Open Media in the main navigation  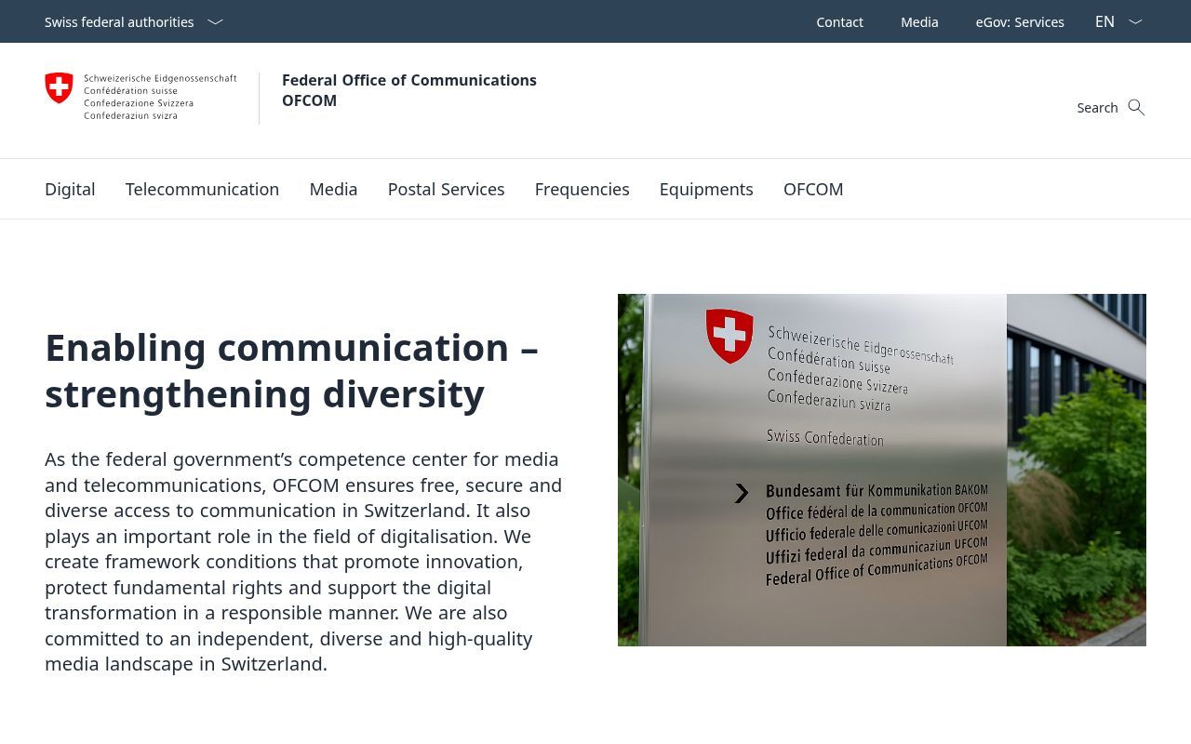[333, 189]
